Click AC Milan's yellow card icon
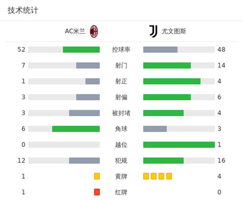The image size is (243, 201). click(x=97, y=176)
